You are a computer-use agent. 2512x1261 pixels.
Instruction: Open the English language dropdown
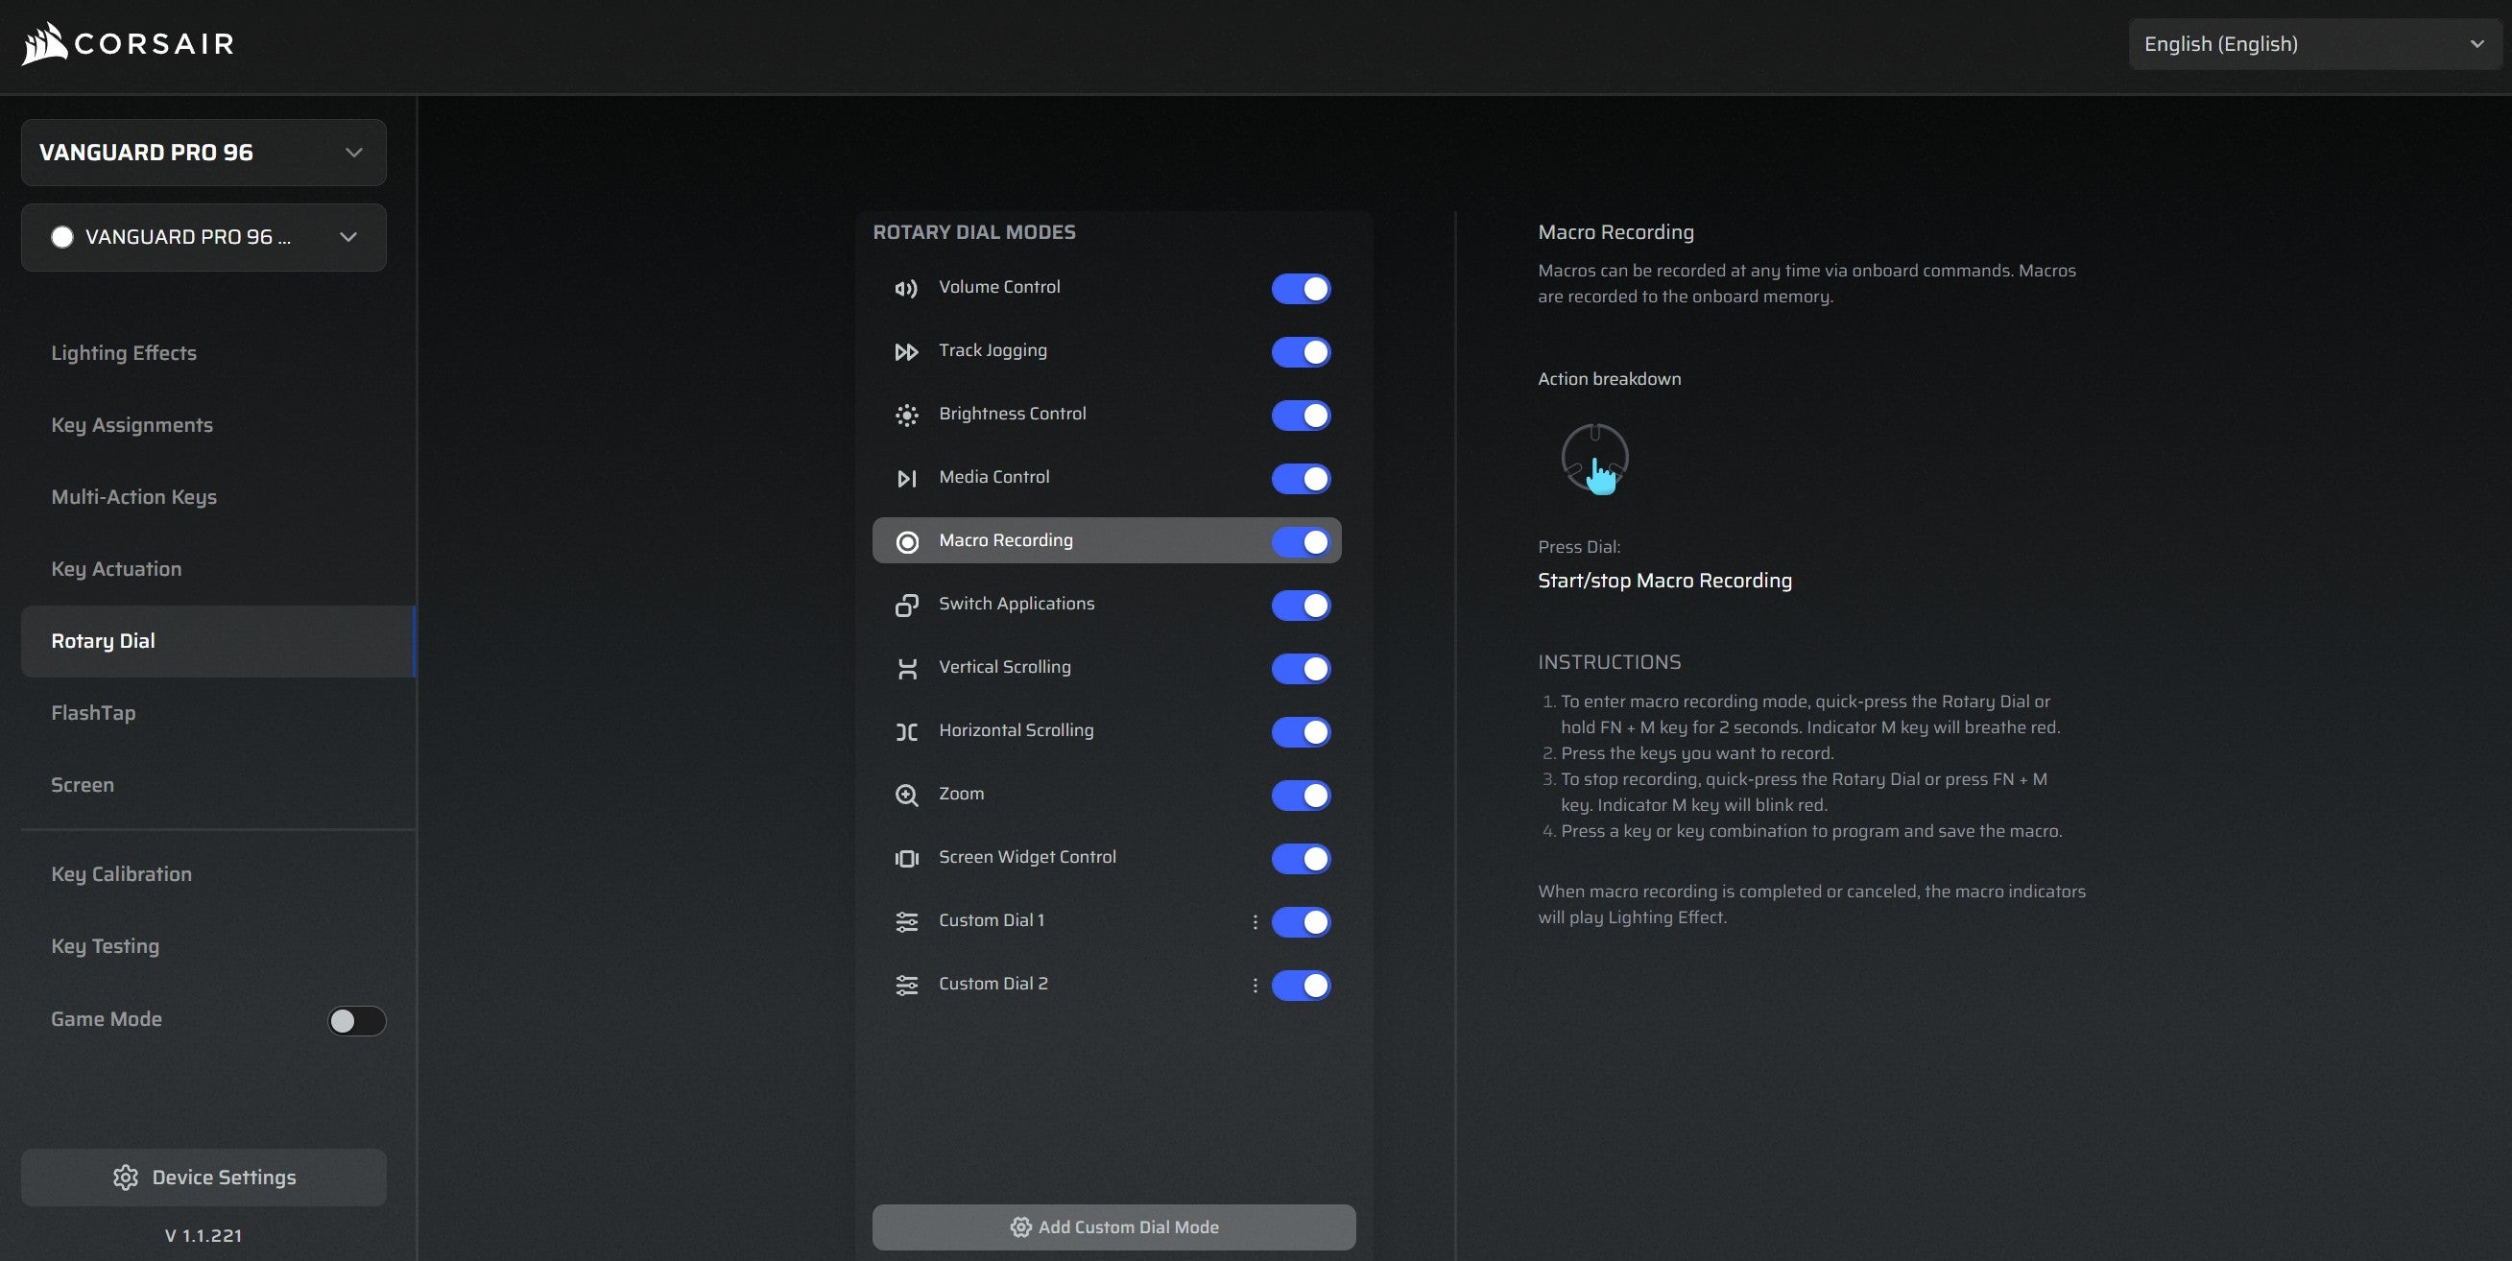click(x=2314, y=44)
